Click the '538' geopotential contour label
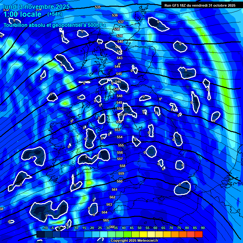243x243 pixels. (117, 29)
